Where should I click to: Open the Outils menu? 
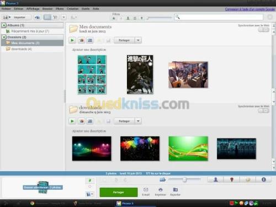[x=86, y=9]
